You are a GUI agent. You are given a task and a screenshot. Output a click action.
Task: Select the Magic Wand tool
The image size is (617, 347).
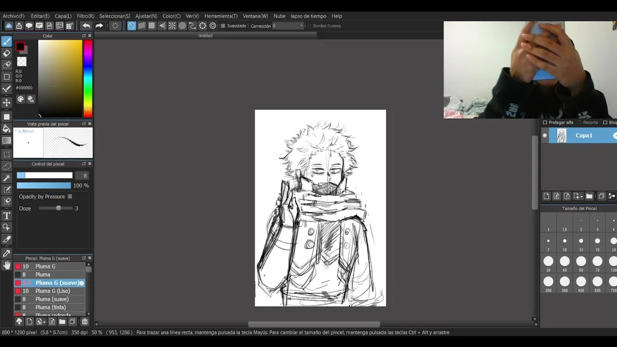click(7, 178)
